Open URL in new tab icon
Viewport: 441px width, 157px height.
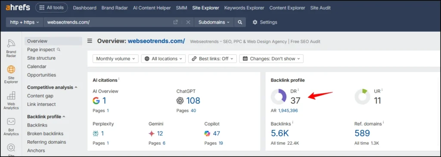pyautogui.click(x=176, y=22)
